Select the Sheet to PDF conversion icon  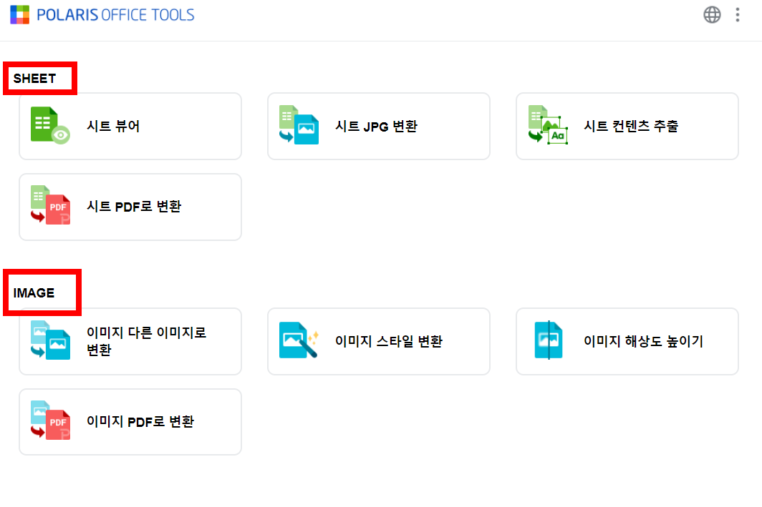[x=49, y=207]
